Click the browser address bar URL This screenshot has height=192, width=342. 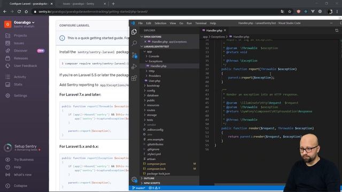93,12
